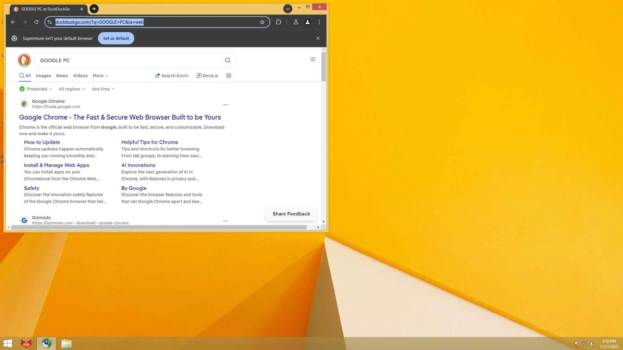The image size is (623, 350).
Task: Expand the All regions dropdown
Action: pos(72,89)
